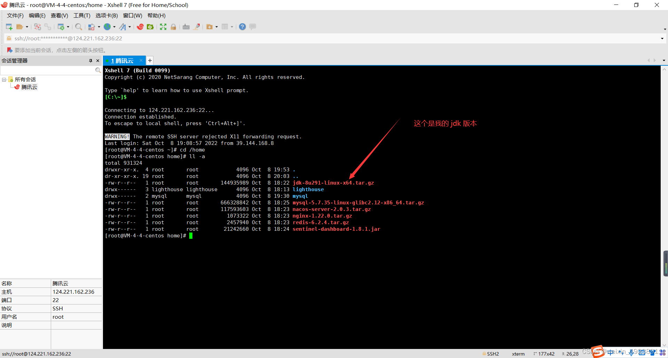668x358 pixels.
Task: Expand the add-folder dropdown arrow
Action: click(x=217, y=27)
